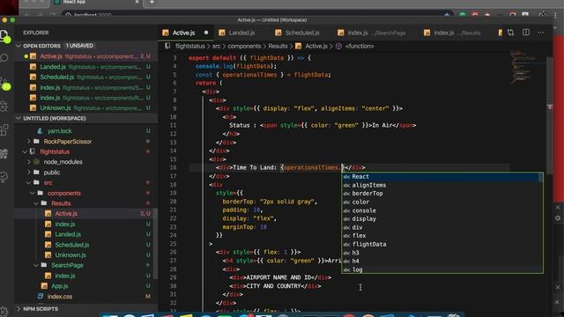Expand the NPM Scripts section

pos(19,309)
